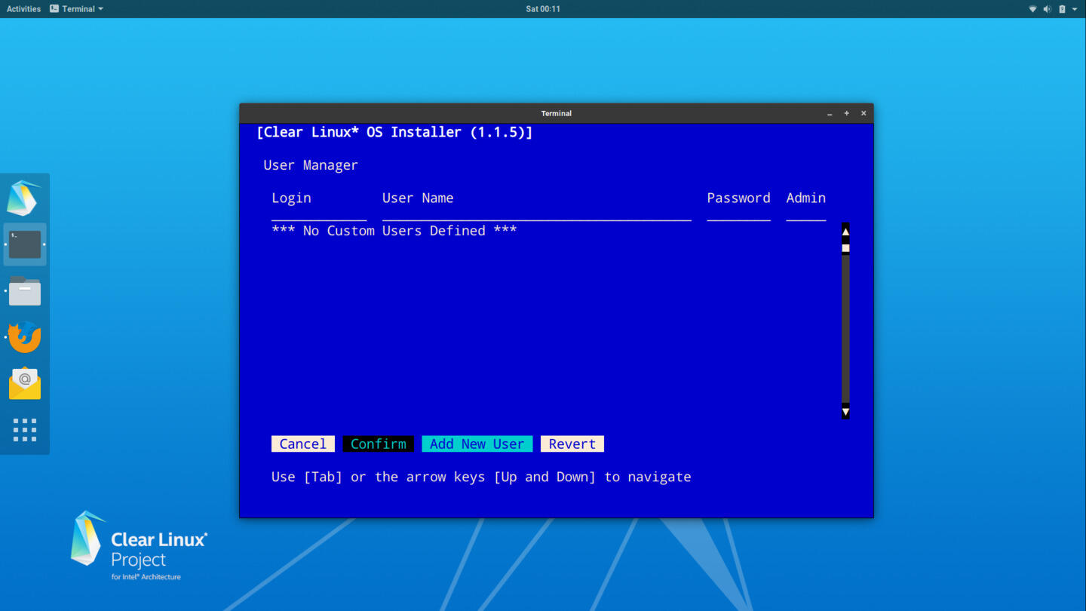This screenshot has height=611, width=1086.
Task: Open the Files manager dock icon
Action: coord(25,291)
